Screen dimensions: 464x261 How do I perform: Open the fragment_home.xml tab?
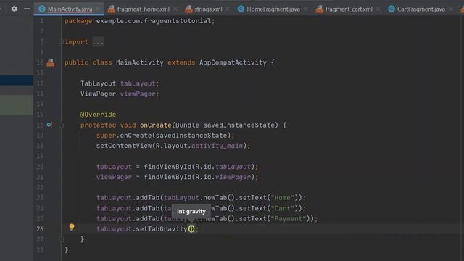(144, 9)
